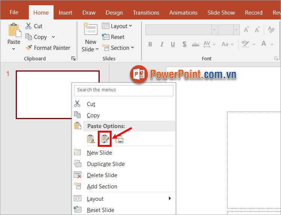Choose Paste Keep Source Formatting icon
This screenshot has height=215, width=281.
105,139
